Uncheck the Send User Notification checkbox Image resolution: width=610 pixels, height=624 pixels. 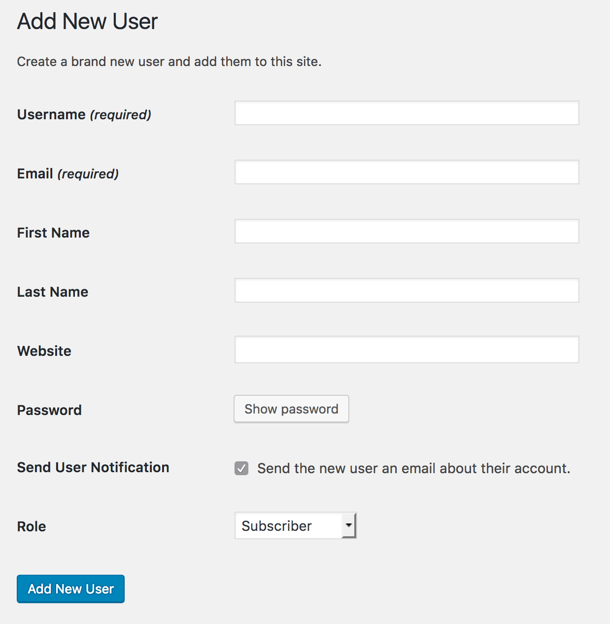pyautogui.click(x=241, y=468)
